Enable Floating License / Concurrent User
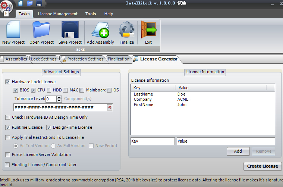The height and width of the screenshot is (187, 283). (x=7, y=165)
